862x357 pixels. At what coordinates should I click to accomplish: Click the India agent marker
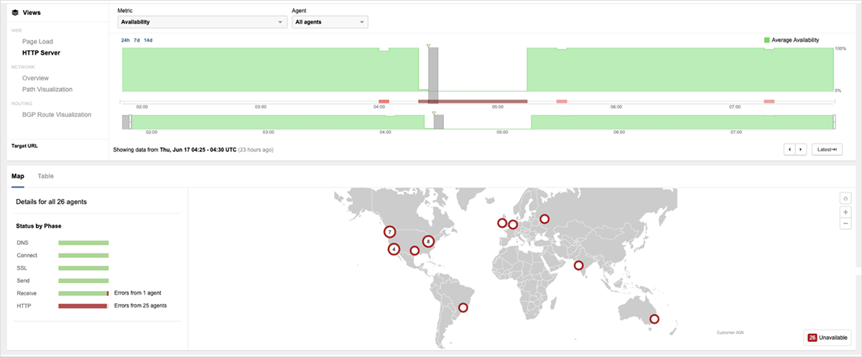pos(579,266)
